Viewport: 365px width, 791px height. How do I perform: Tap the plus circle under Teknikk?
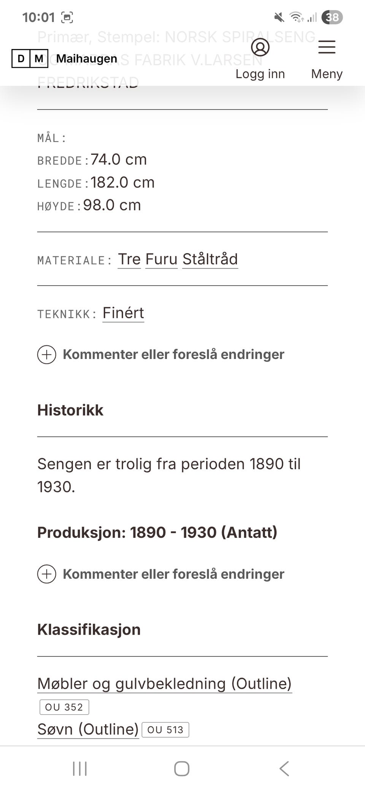(x=47, y=354)
